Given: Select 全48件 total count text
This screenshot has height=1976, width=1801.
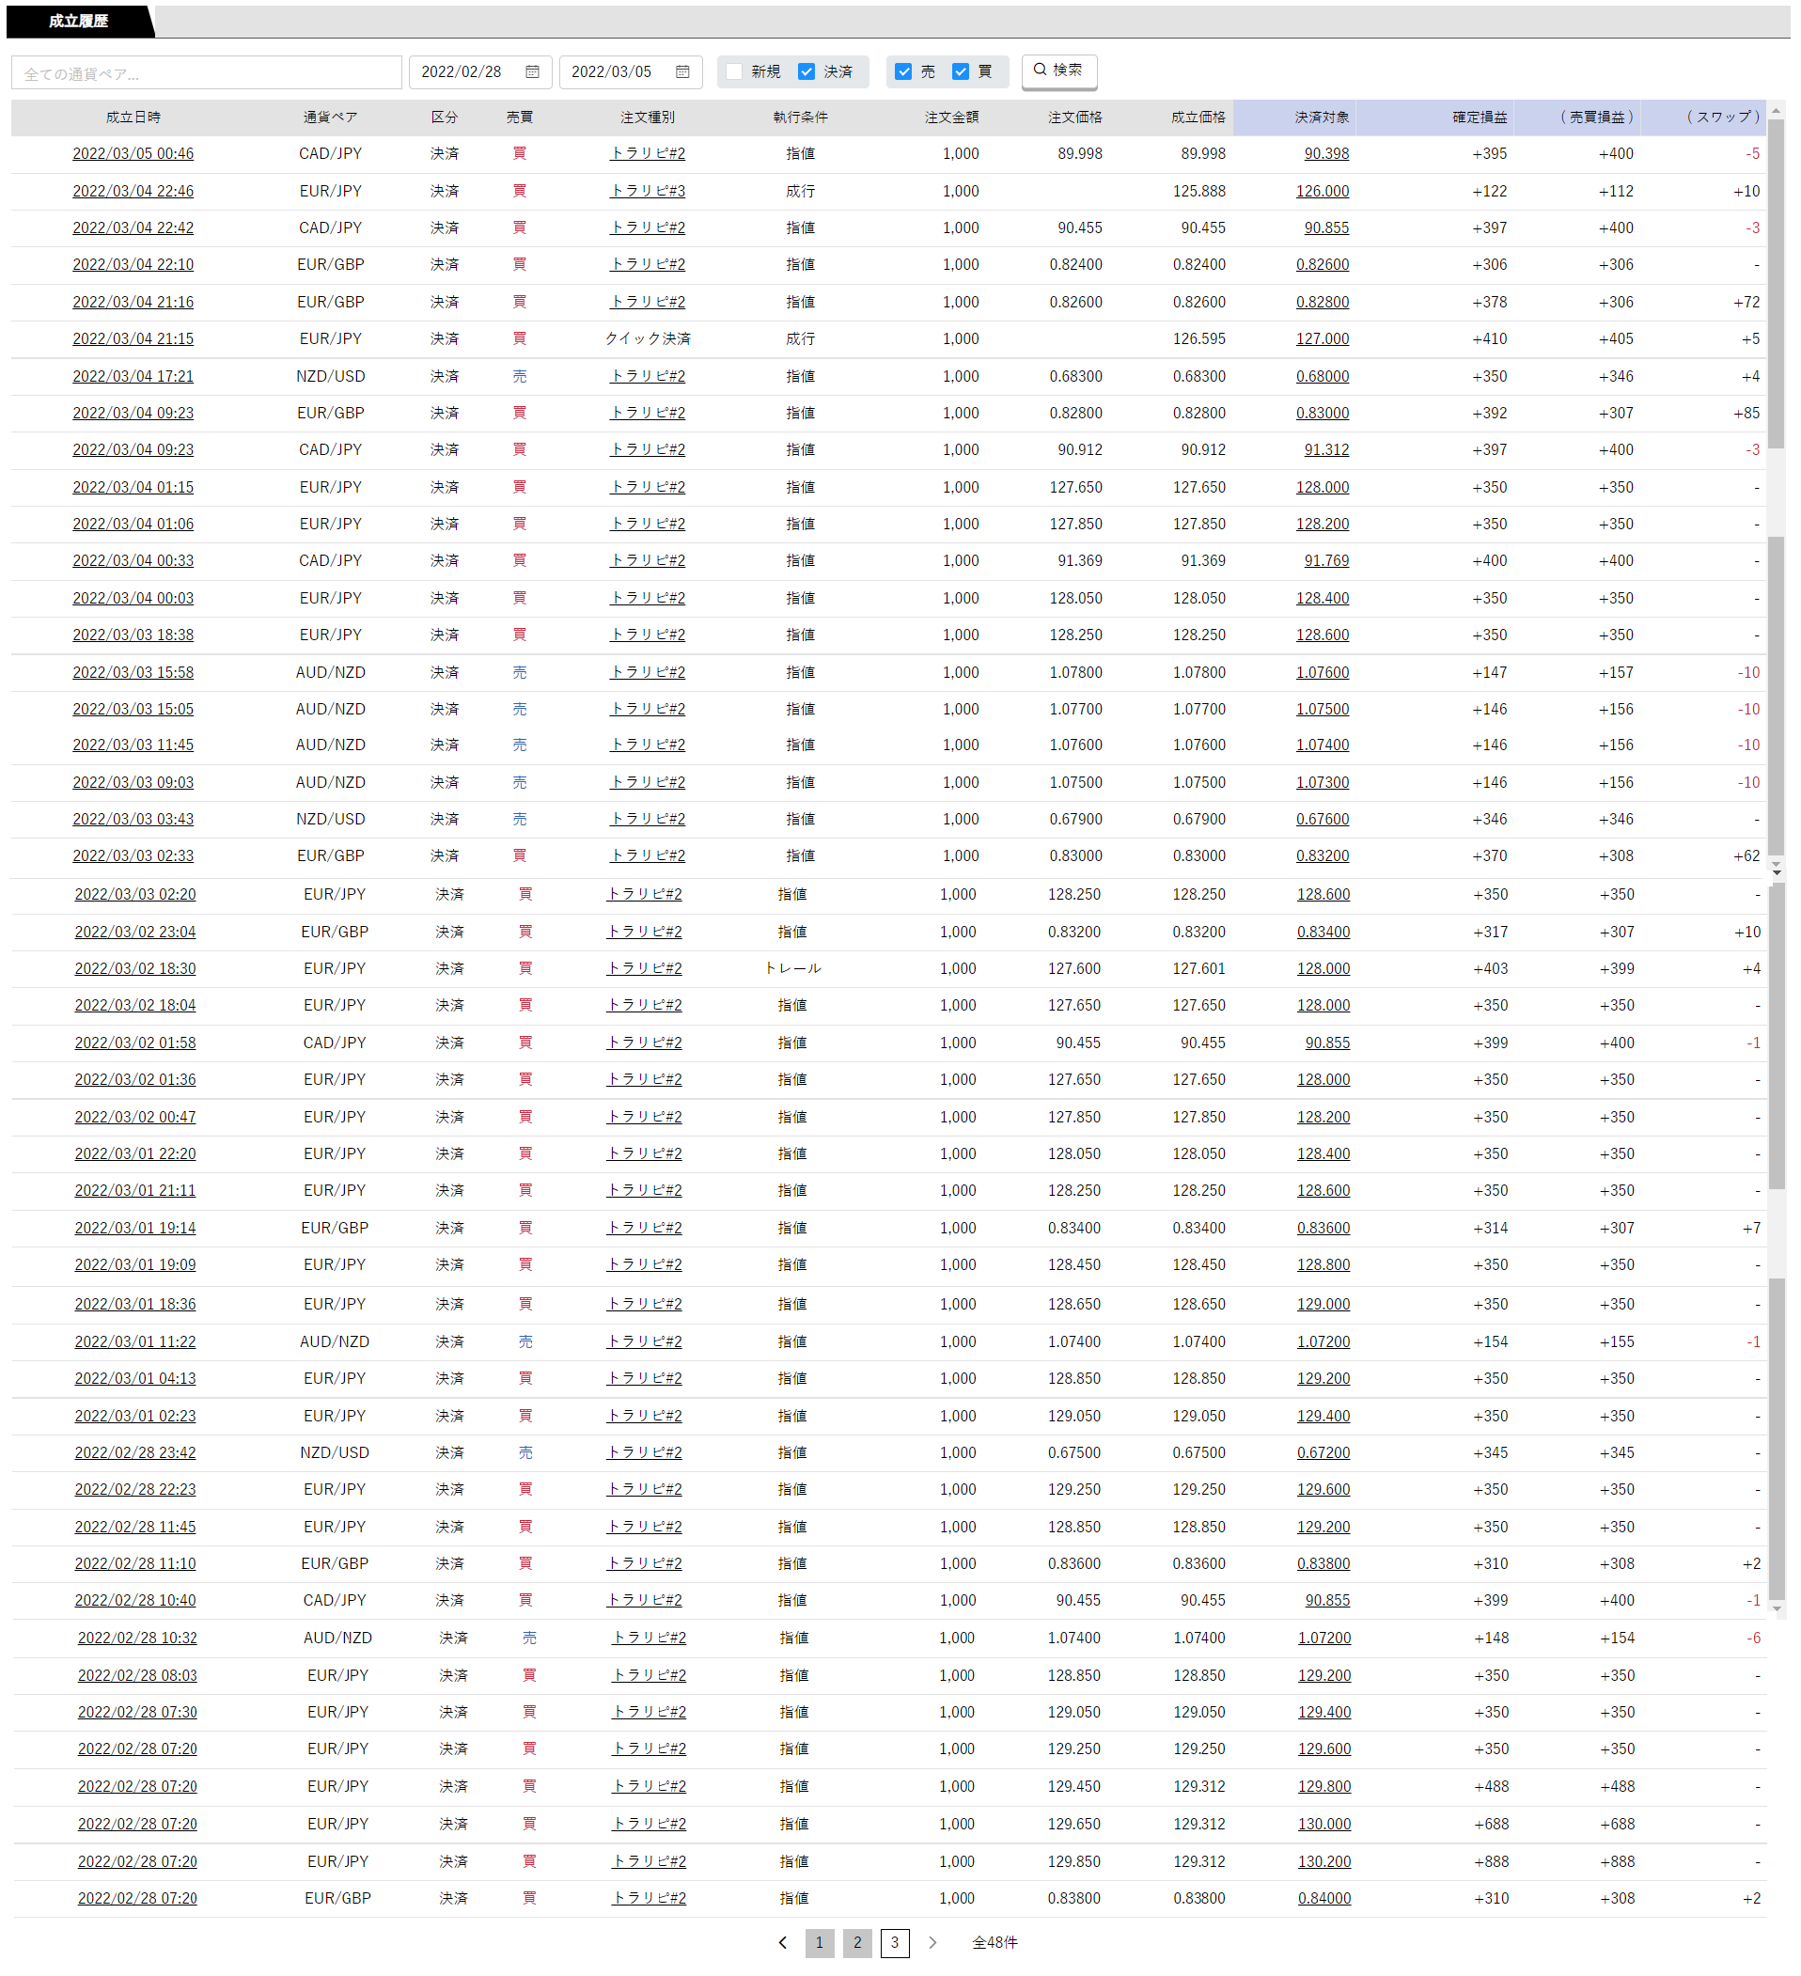Looking at the screenshot, I should pos(994,1942).
